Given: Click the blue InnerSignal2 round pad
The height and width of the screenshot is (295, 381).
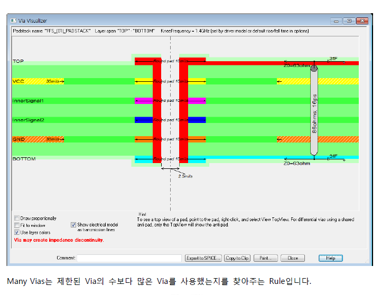Looking at the screenshot, I should (x=144, y=120).
